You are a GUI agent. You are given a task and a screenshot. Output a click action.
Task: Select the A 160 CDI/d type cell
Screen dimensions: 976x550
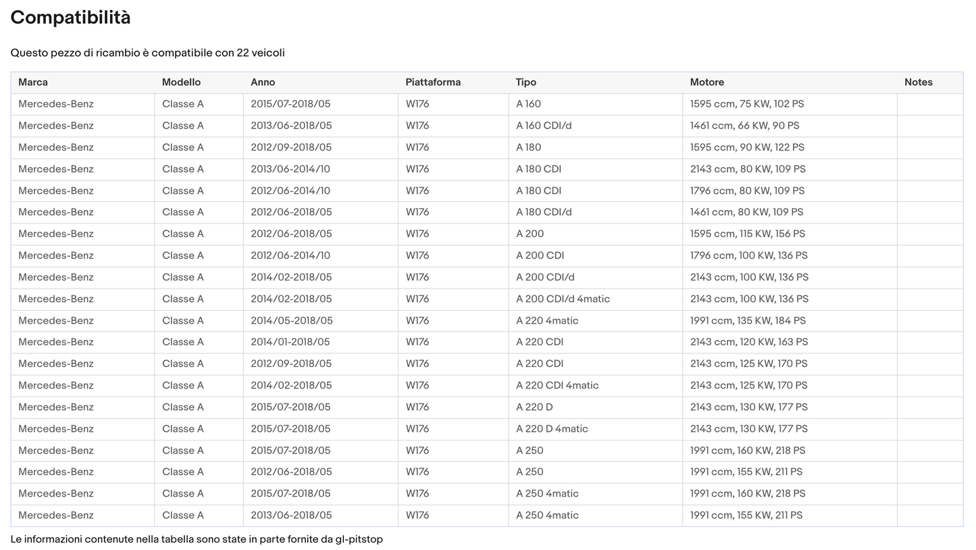543,126
